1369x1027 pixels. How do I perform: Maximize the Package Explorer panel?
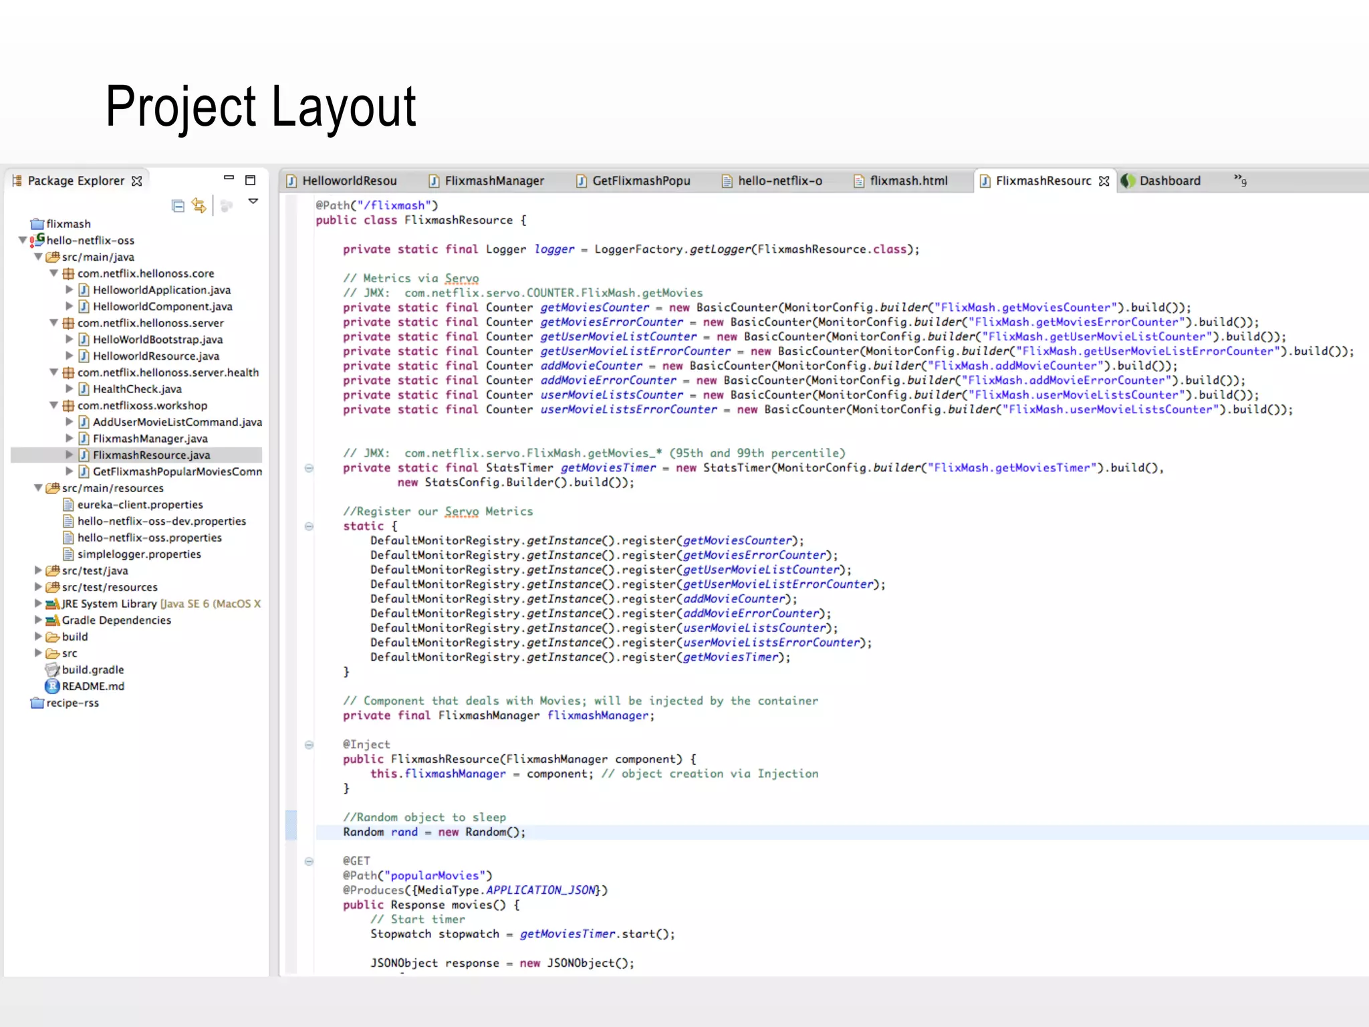click(x=251, y=180)
